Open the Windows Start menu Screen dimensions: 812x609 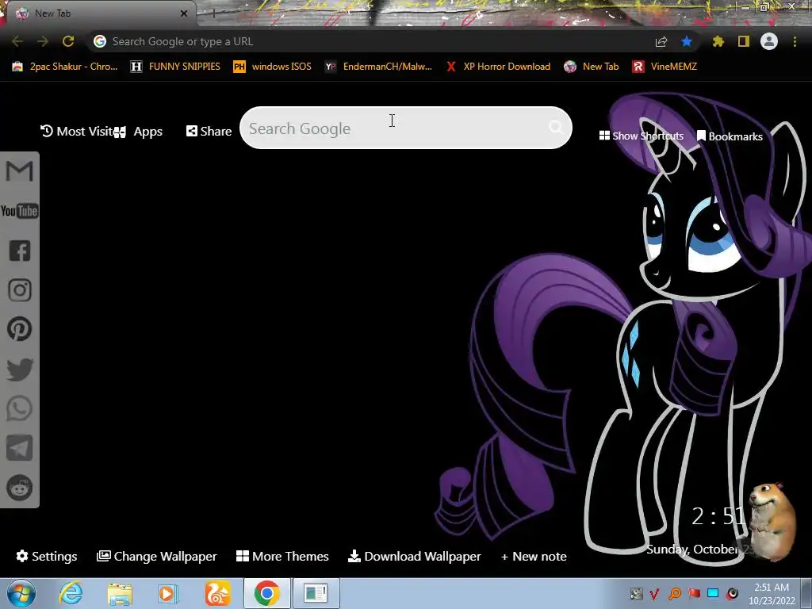coord(21,593)
